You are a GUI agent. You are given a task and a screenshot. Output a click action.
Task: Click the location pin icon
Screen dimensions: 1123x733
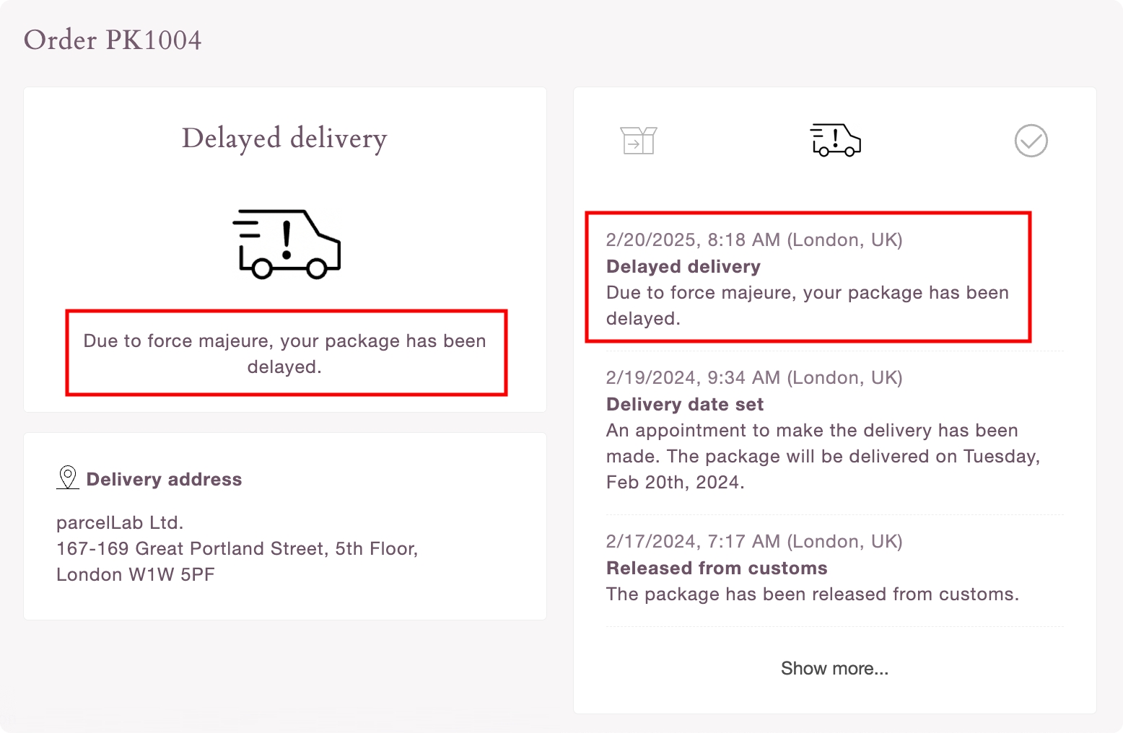coord(68,478)
